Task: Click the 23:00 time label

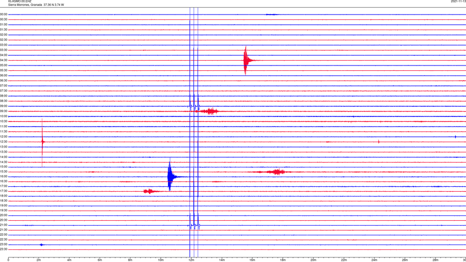Action: coord(4,245)
